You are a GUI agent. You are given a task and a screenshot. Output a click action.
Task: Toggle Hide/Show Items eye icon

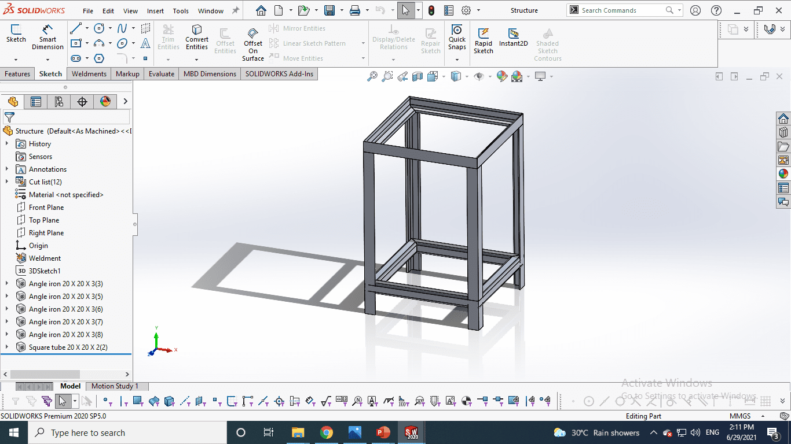pos(478,76)
